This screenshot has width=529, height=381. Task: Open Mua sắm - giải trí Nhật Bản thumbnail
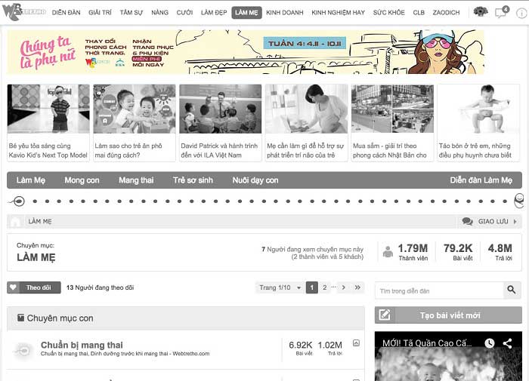point(392,109)
